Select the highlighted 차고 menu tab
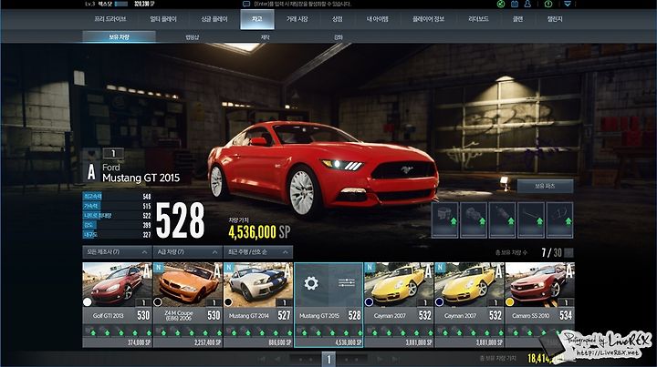Viewport: 657px width, 367px height. [257, 19]
